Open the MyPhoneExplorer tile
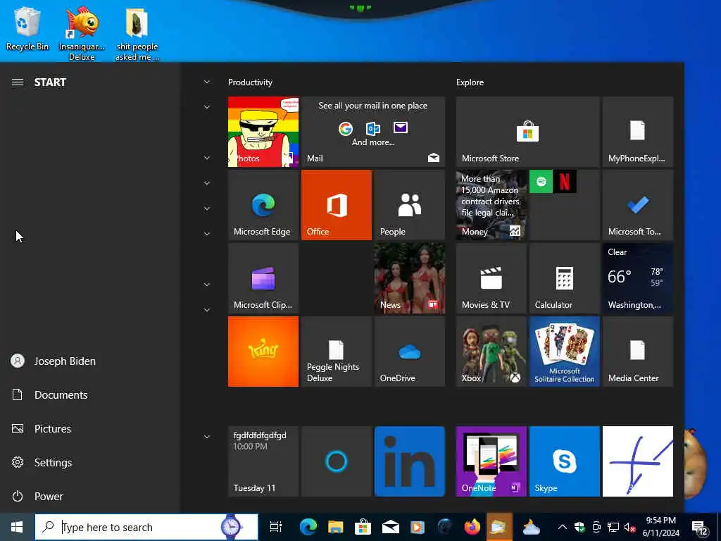Viewport: 721px width, 541px height. (x=638, y=132)
